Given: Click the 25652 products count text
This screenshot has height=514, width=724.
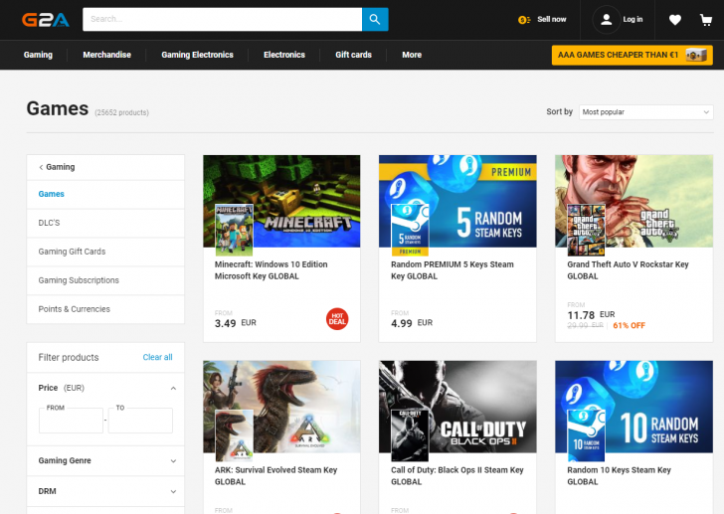Looking at the screenshot, I should pos(122,112).
